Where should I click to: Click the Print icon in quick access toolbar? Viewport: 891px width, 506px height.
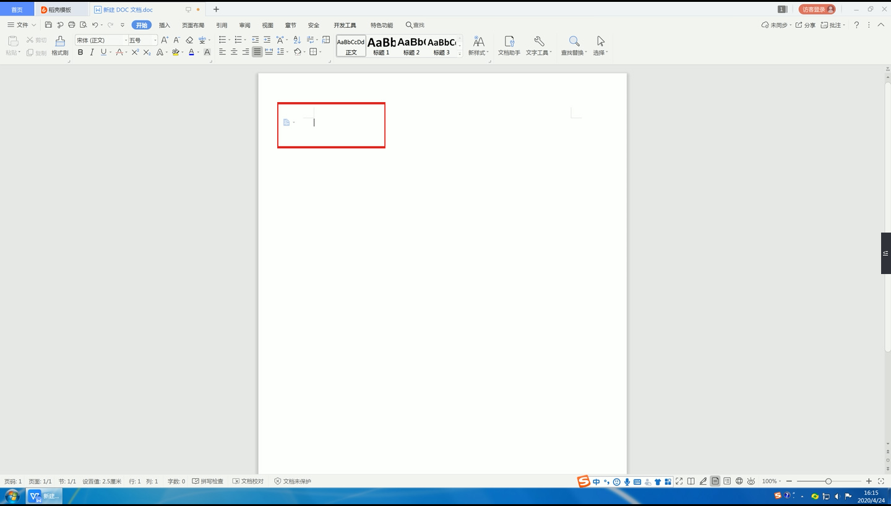pyautogui.click(x=72, y=25)
